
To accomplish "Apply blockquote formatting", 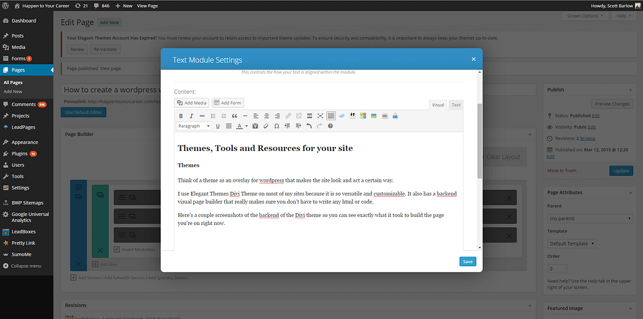I will tap(235, 116).
